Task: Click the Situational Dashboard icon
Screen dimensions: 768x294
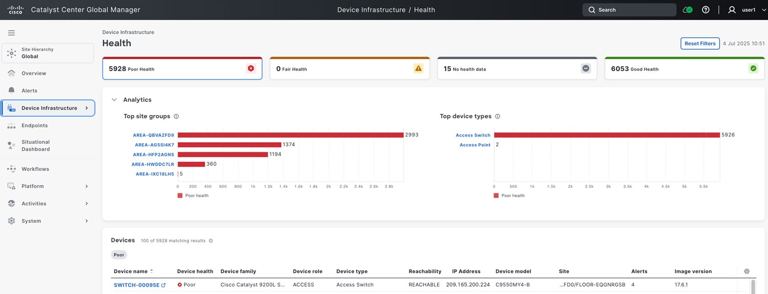Action: click(11, 146)
